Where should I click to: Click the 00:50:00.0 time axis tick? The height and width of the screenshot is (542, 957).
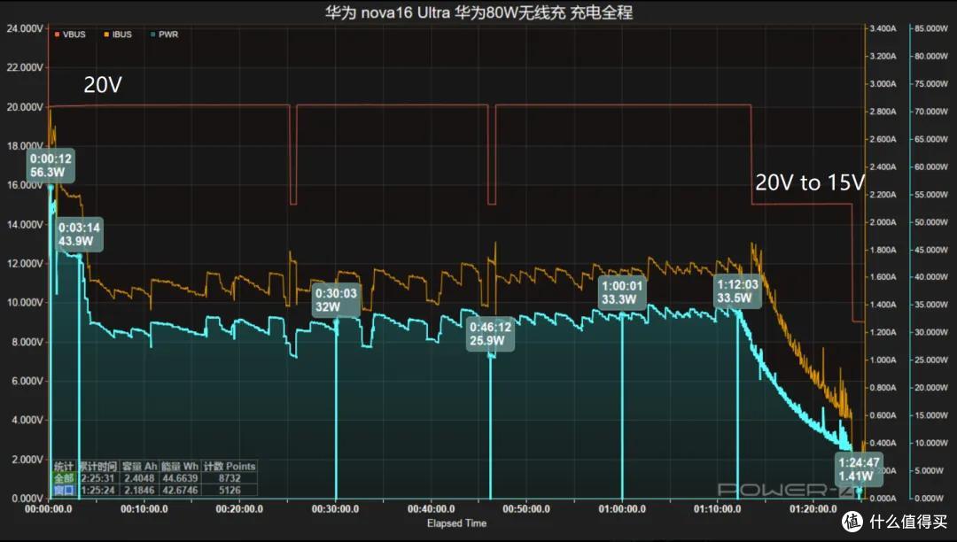526,509
